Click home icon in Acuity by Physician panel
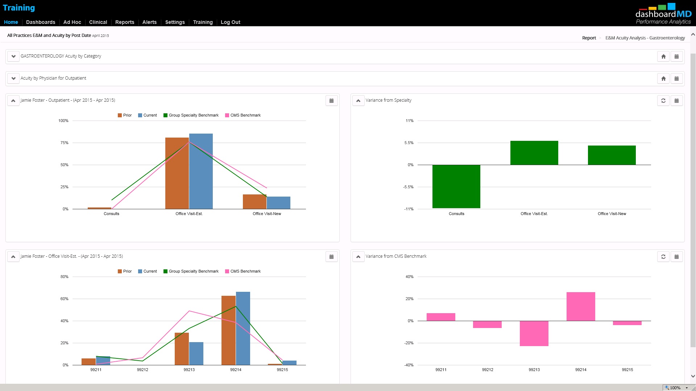696x391 pixels. point(663,79)
